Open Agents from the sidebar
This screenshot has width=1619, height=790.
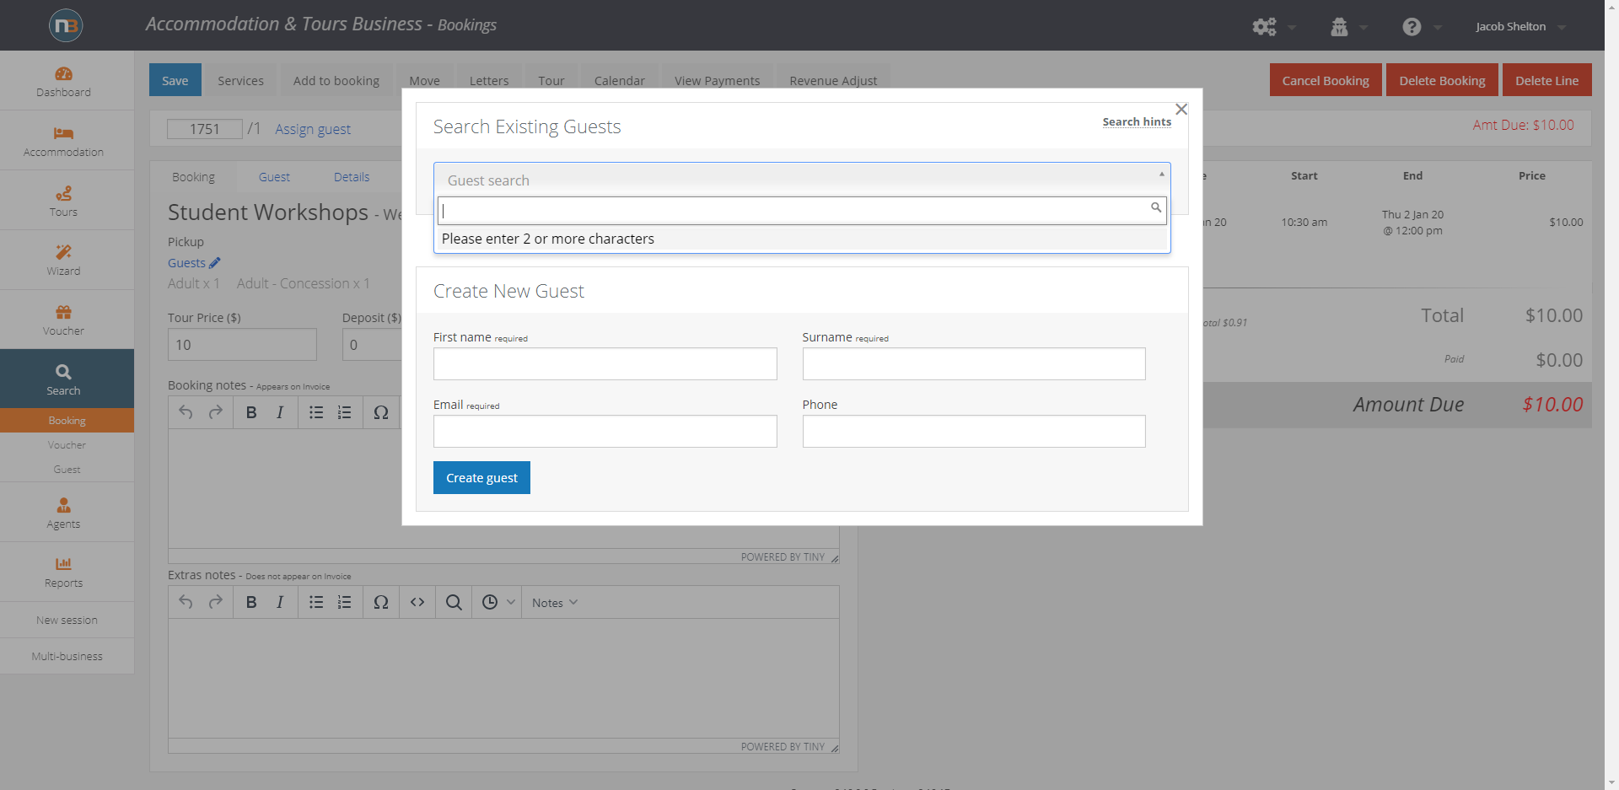[63, 512]
